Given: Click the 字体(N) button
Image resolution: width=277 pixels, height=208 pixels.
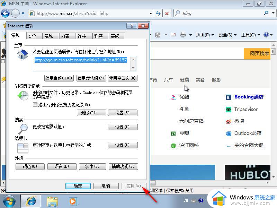Looking at the screenshot, I should tap(92, 166).
